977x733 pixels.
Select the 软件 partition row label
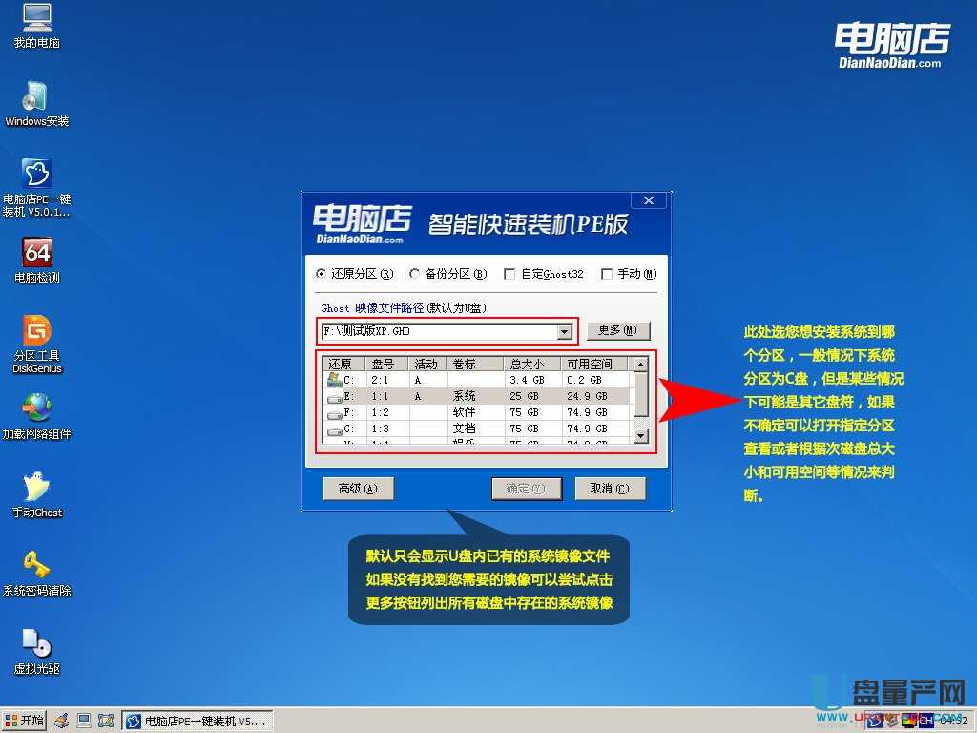[465, 412]
